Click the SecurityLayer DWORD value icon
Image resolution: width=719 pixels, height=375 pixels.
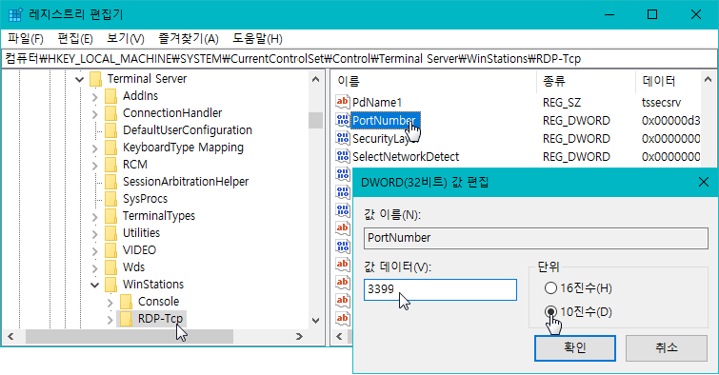(343, 138)
